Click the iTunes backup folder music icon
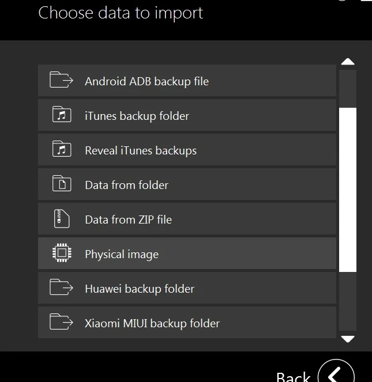 (x=62, y=114)
